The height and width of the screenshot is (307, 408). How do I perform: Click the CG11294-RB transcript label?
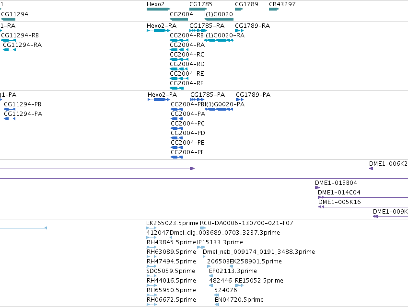pyautogui.click(x=20, y=35)
